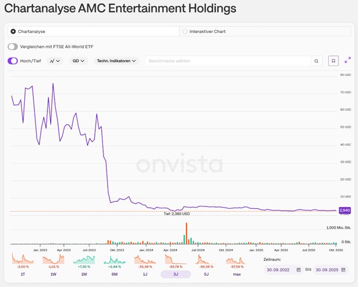Image resolution: width=358 pixels, height=287 pixels.
Task: Open the GD moving average dropdown
Action: (x=79, y=60)
